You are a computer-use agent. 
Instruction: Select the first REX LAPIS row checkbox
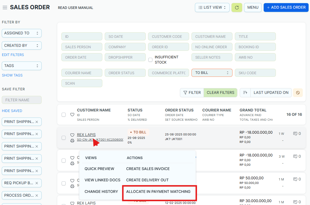[x=64, y=137]
